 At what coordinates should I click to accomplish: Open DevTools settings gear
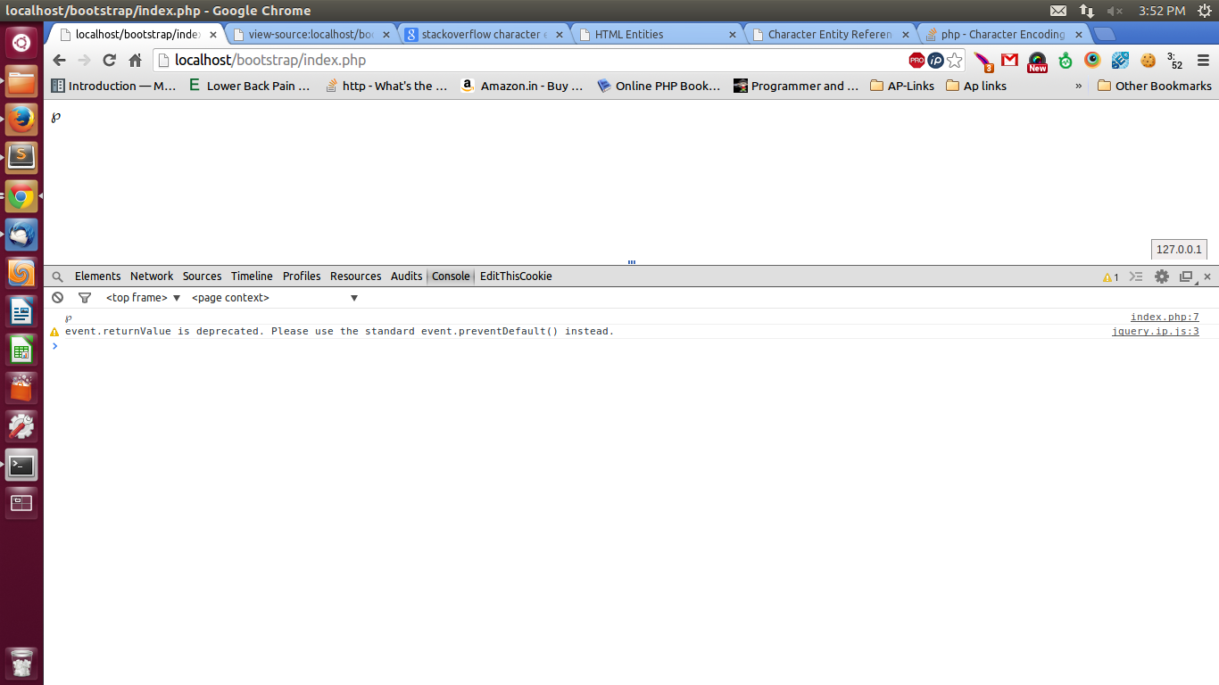[x=1161, y=276]
